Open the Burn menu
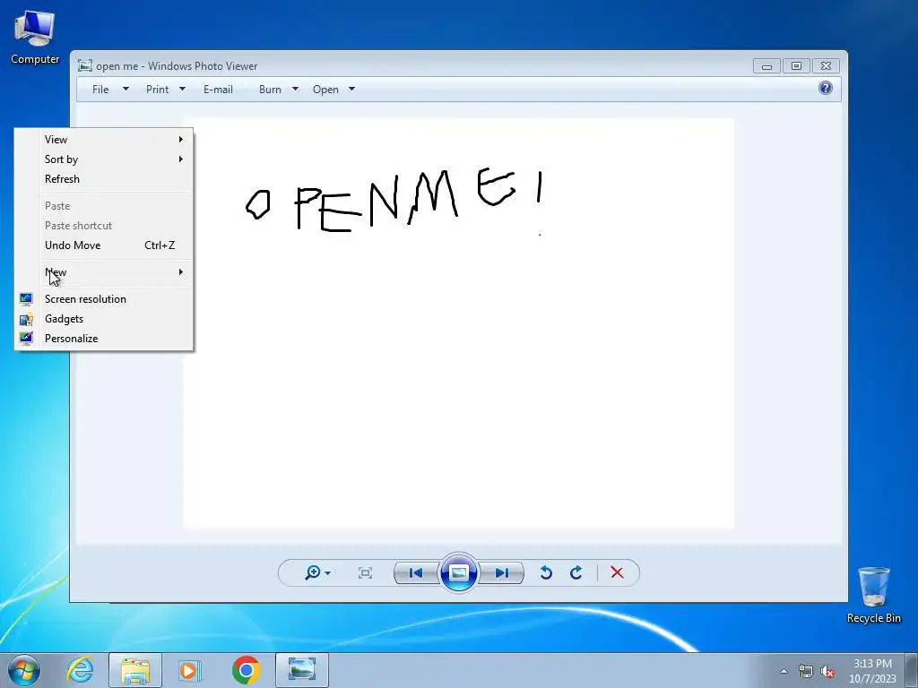 tap(270, 90)
